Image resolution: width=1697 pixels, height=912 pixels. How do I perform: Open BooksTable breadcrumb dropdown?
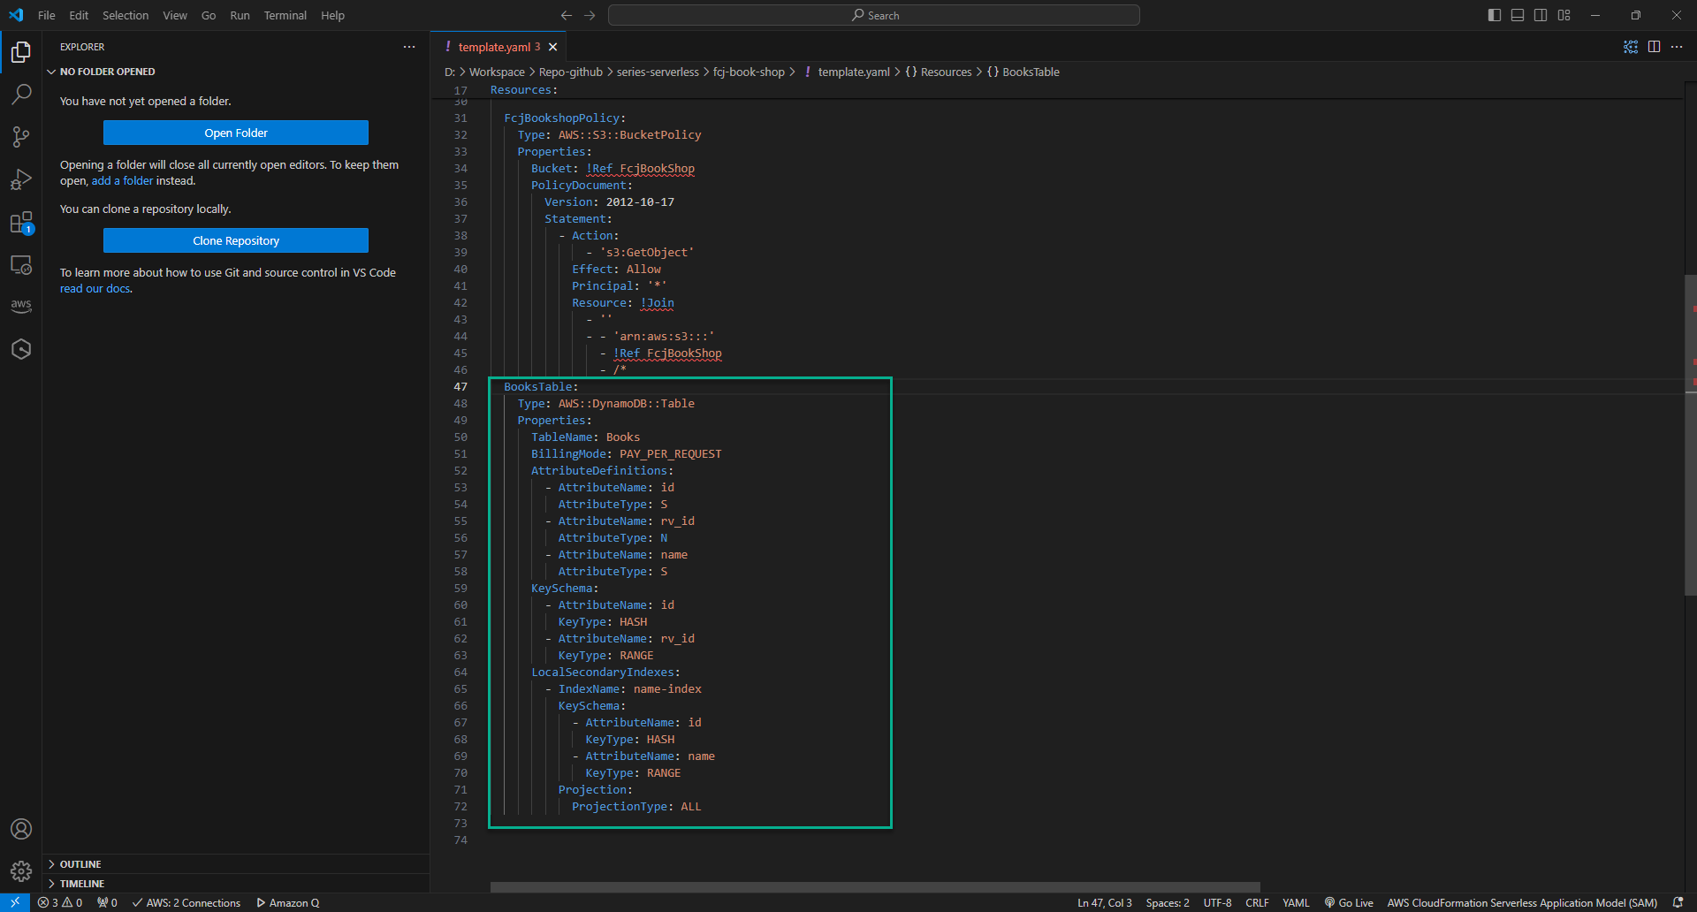click(1023, 72)
